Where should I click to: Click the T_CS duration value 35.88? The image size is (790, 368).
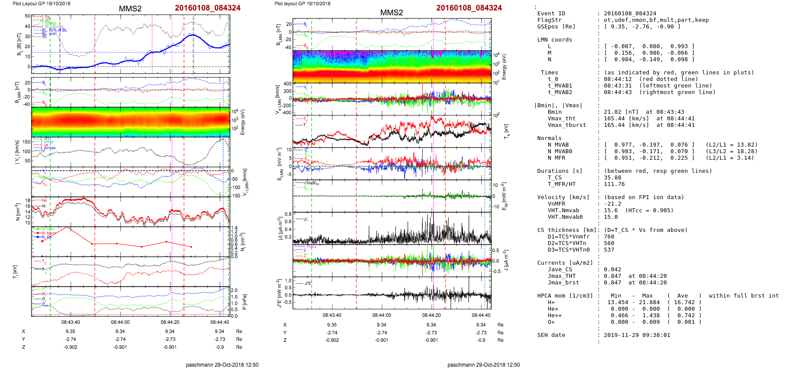(612, 178)
